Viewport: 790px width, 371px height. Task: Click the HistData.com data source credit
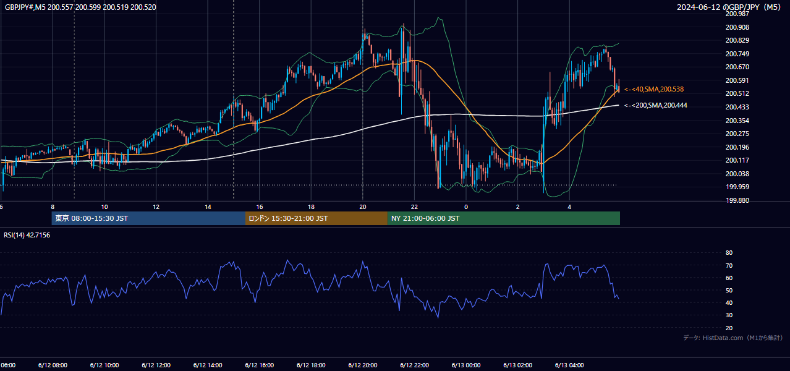point(733,338)
